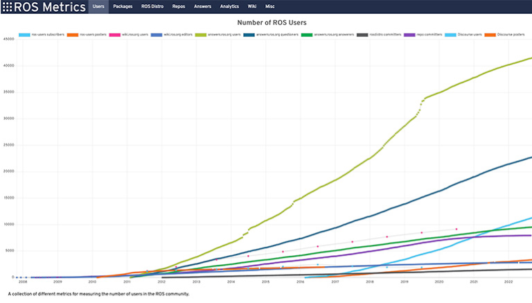Click the wiki.ros.org editors blue swatch
The width and height of the screenshot is (532, 303).
coord(156,33)
